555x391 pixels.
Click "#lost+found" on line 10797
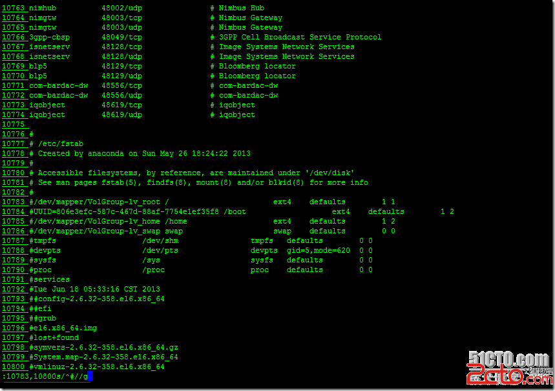point(54,337)
